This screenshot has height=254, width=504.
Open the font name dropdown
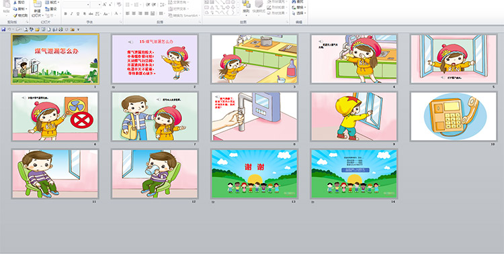click(x=89, y=5)
